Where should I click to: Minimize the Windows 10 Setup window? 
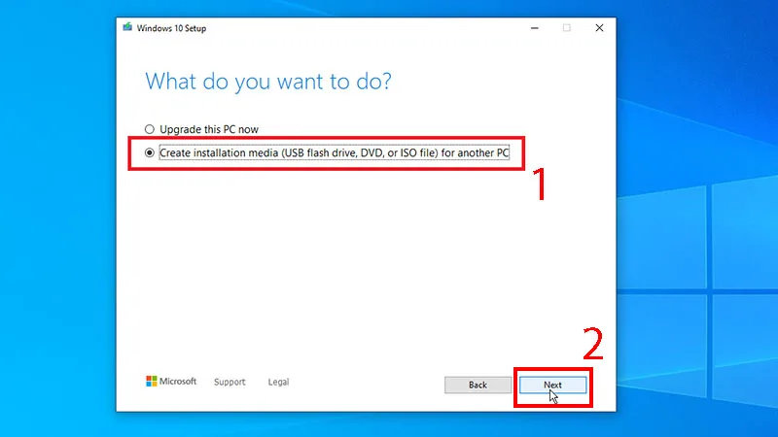click(x=534, y=28)
